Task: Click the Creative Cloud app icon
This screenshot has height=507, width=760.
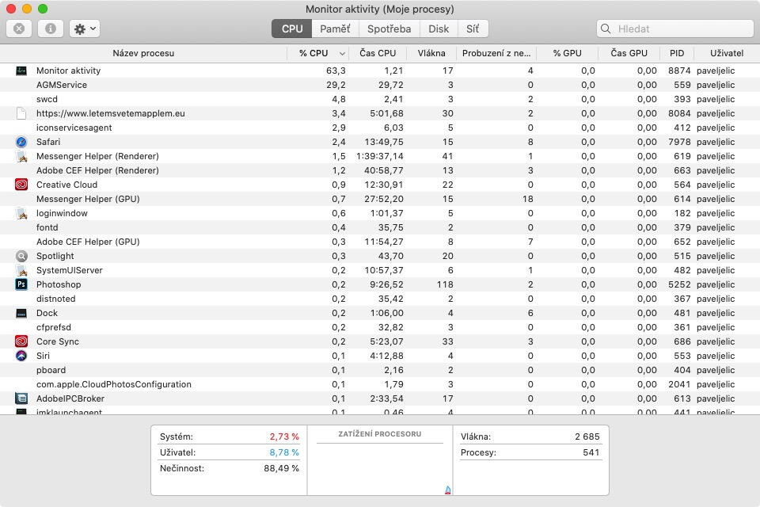Action: tap(21, 185)
